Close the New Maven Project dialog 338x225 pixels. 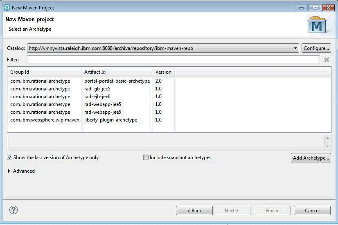pyautogui.click(x=328, y=8)
